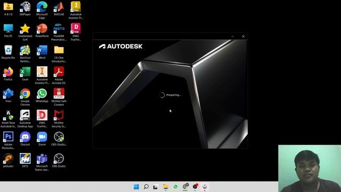The width and height of the screenshot is (341, 192).
Task: Open the Unattended Soft star icon
Action: 25,32
